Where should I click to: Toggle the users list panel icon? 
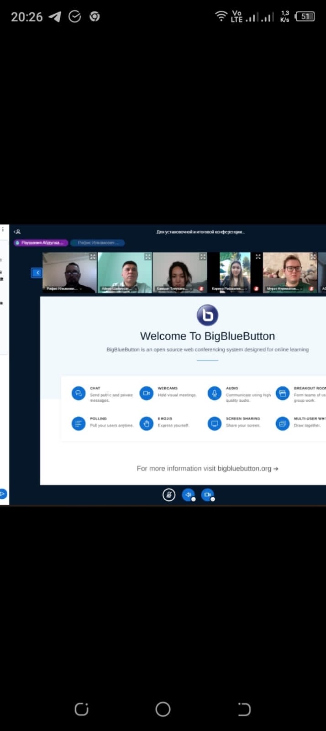click(x=17, y=232)
